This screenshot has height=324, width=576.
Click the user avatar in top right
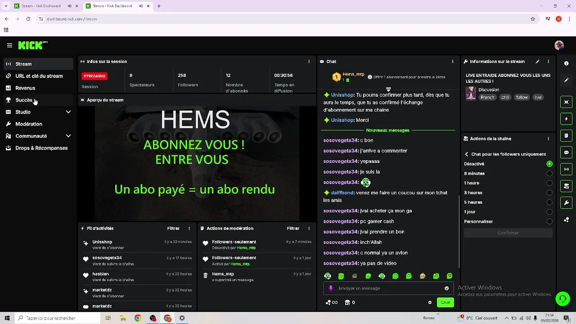click(559, 45)
